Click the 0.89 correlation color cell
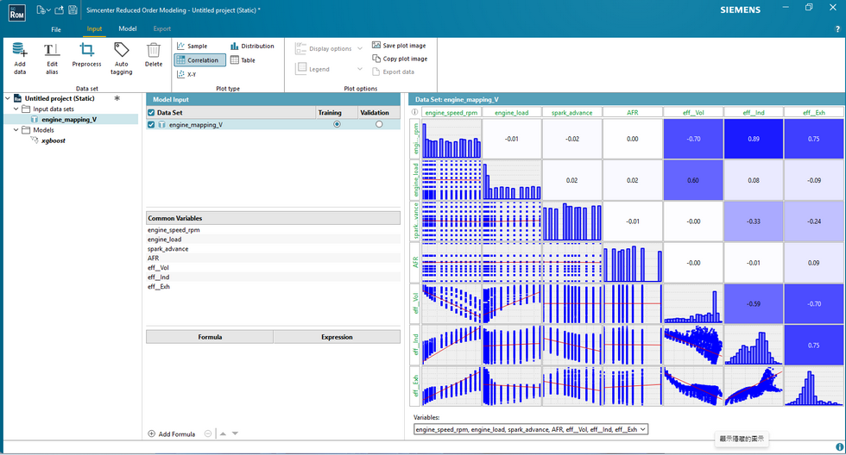 coord(753,139)
